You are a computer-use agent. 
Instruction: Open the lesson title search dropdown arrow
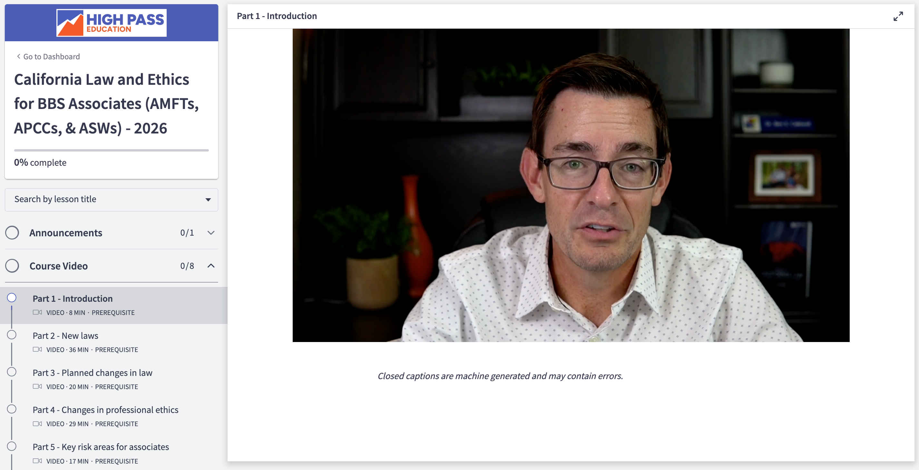(x=208, y=200)
